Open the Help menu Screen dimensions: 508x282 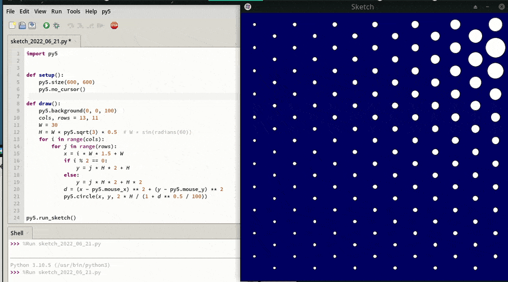(x=91, y=11)
